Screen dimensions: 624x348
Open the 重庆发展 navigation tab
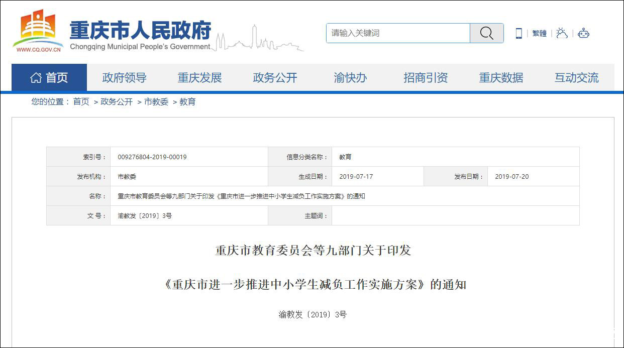200,78
